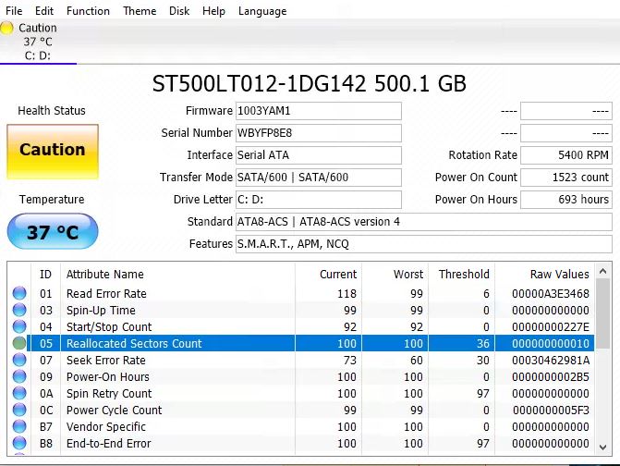
Task: Click the 37 °C temperature button
Action: pos(52,232)
